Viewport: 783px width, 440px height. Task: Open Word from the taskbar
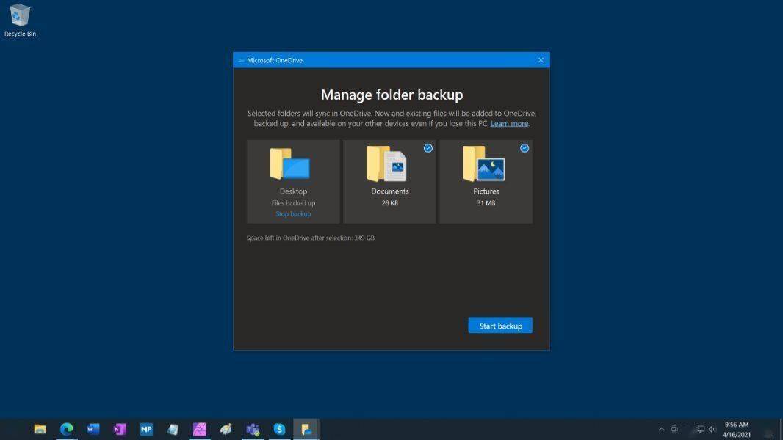[x=93, y=429]
